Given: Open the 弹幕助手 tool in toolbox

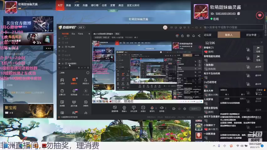Looking at the screenshot, I should coord(74,81).
